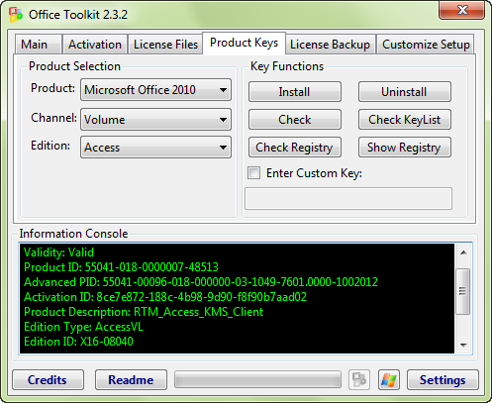This screenshot has height=403, width=492.
Task: Open the Product dropdown
Action: click(x=155, y=90)
